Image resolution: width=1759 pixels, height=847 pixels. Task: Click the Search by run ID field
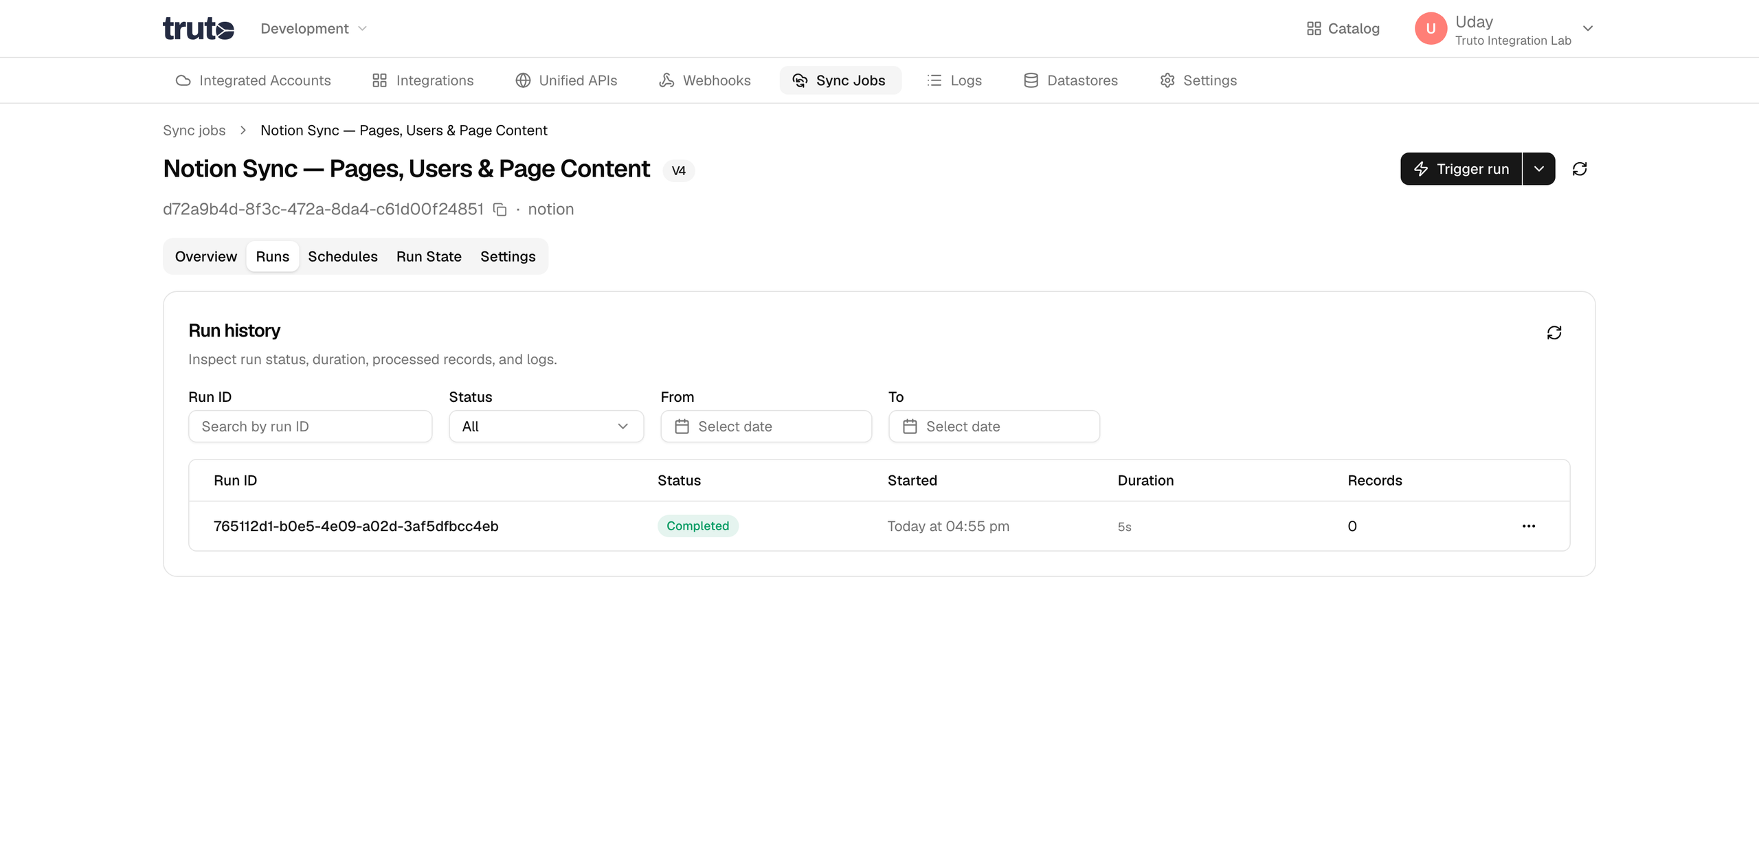coord(311,427)
